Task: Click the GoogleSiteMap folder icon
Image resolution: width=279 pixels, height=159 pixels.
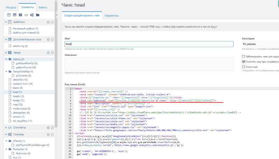Action: click(x=10, y=72)
